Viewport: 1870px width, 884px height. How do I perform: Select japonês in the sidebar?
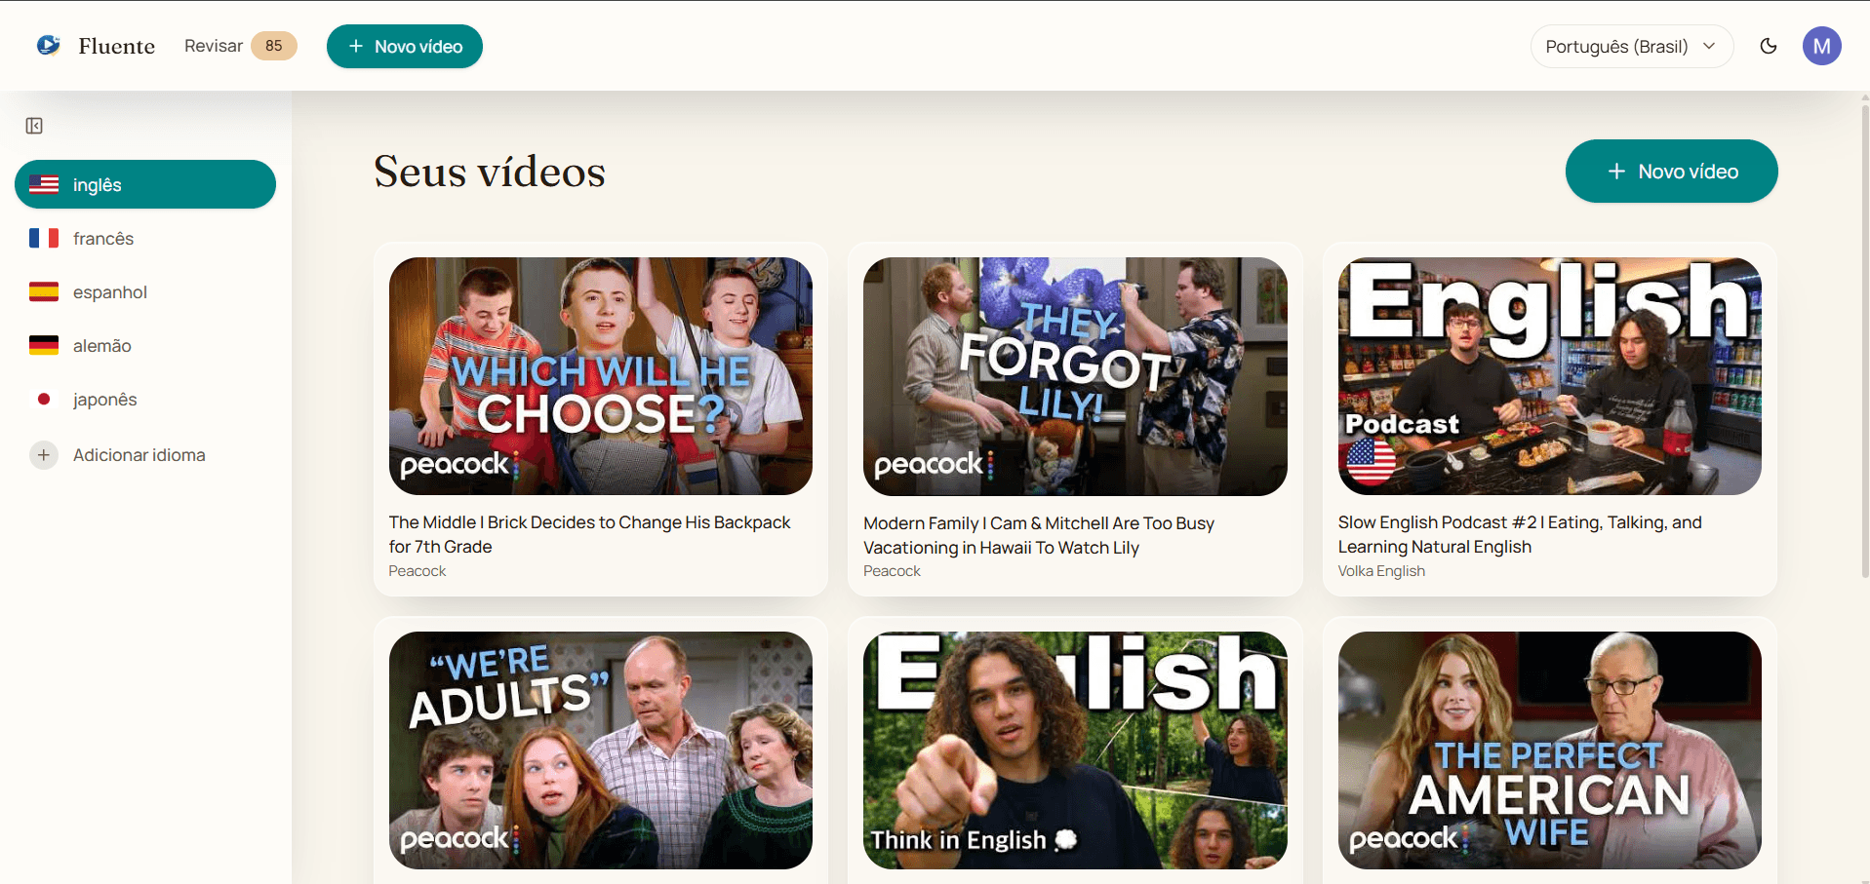(x=145, y=399)
